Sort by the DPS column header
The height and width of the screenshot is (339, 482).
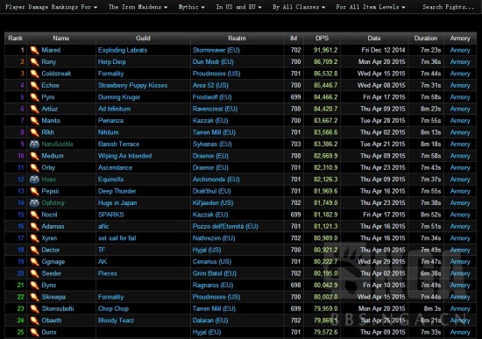pyautogui.click(x=322, y=39)
